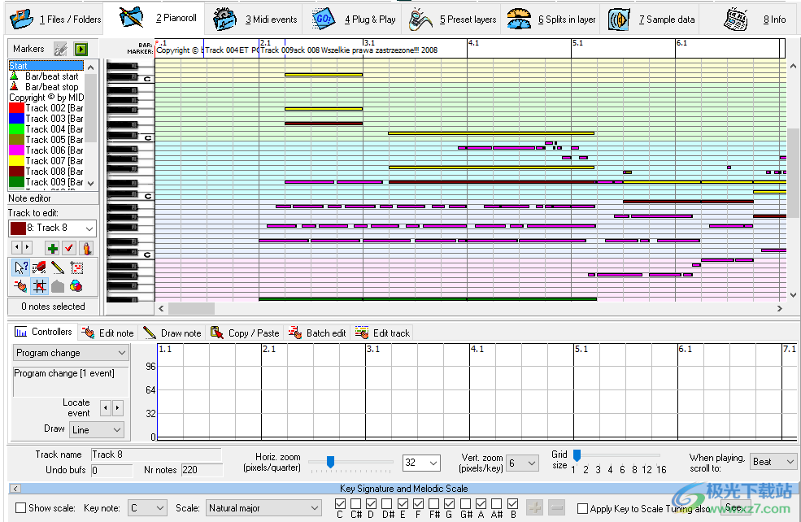The width and height of the screenshot is (801, 522).
Task: Open the Batch edit tab
Action: click(x=317, y=333)
